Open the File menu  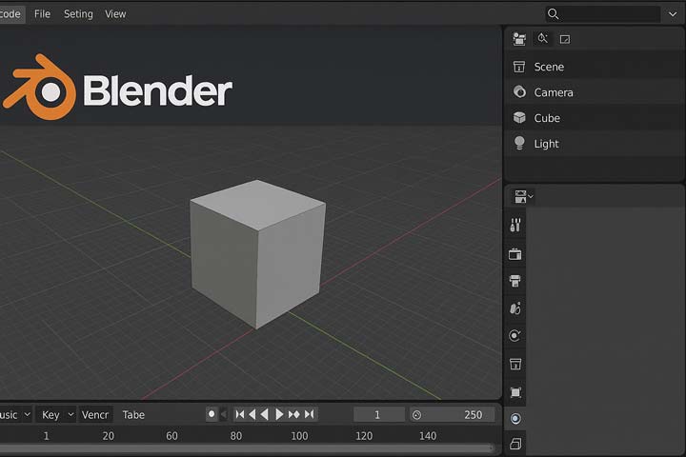coord(42,14)
